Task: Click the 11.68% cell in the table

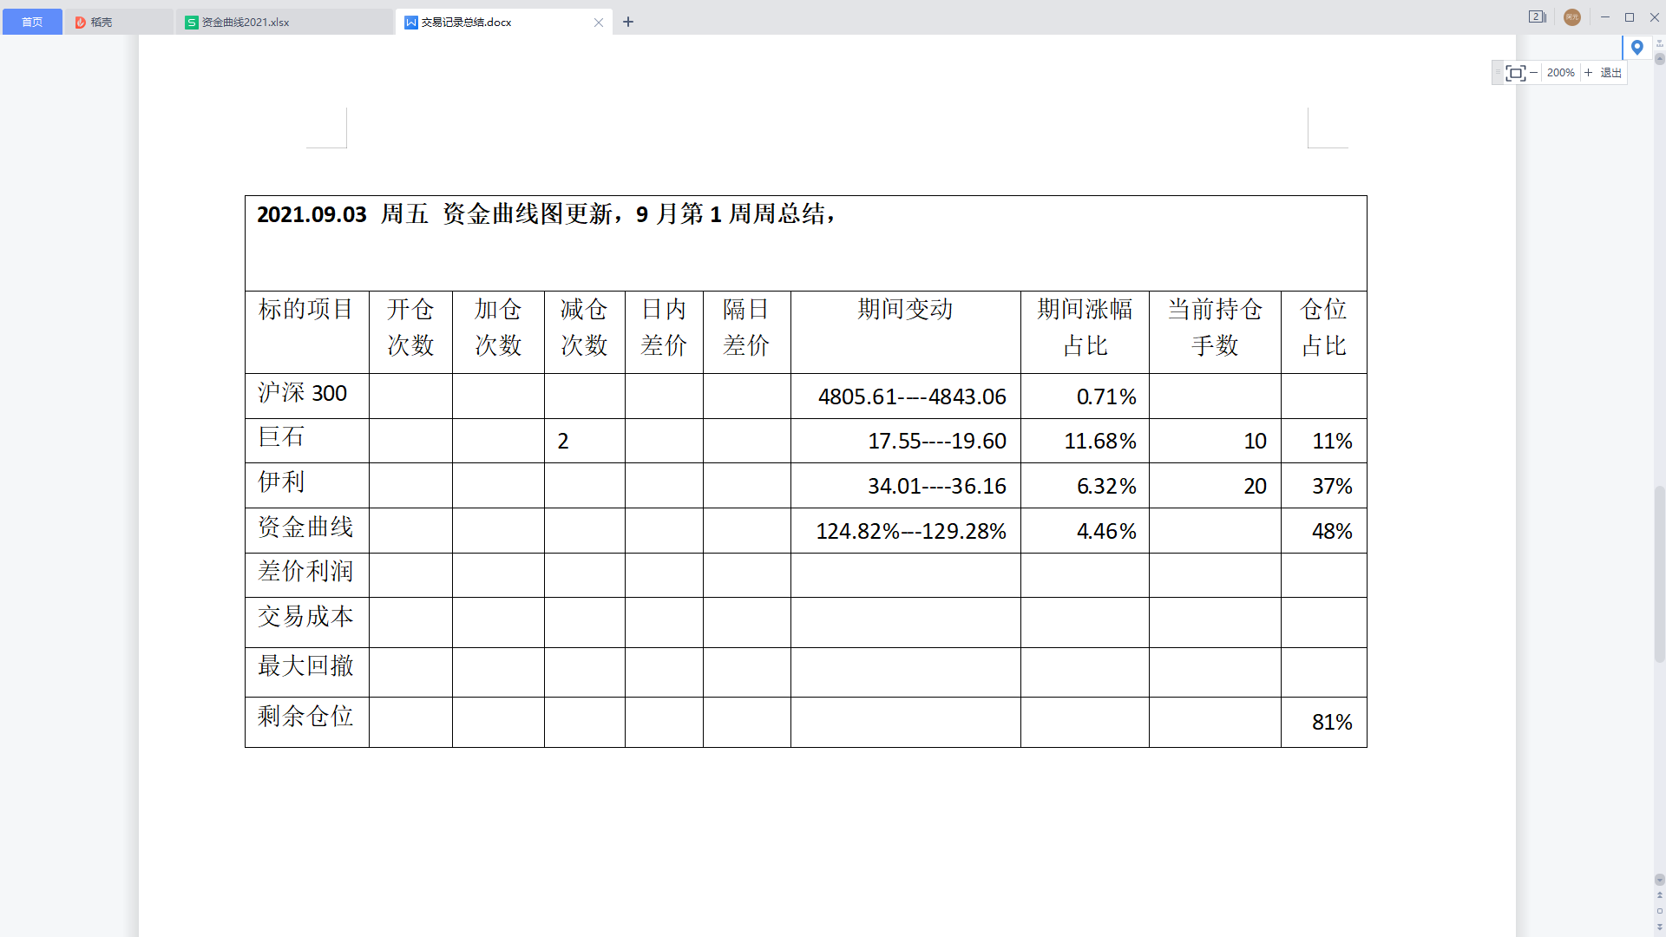Action: pos(1099,441)
